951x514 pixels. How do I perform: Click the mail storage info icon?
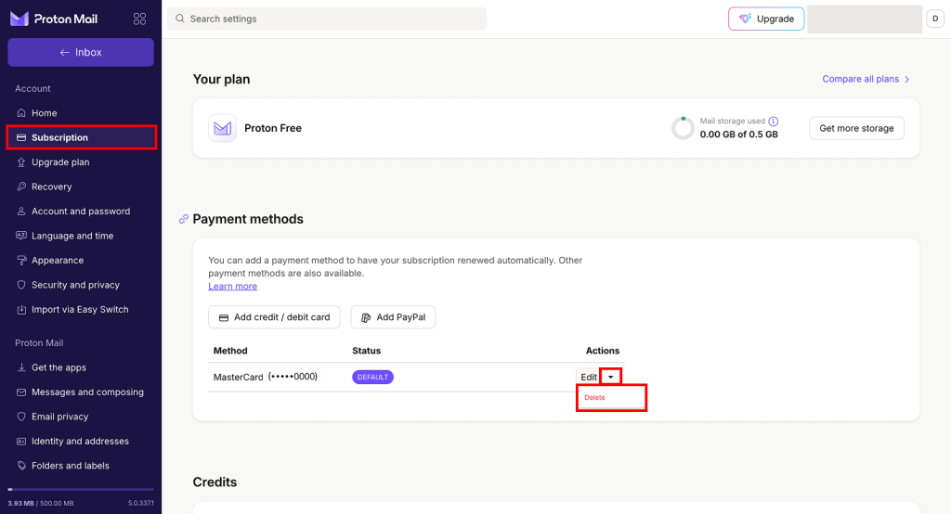coord(774,122)
